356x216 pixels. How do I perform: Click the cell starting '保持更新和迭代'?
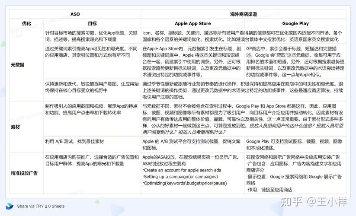click(92, 90)
